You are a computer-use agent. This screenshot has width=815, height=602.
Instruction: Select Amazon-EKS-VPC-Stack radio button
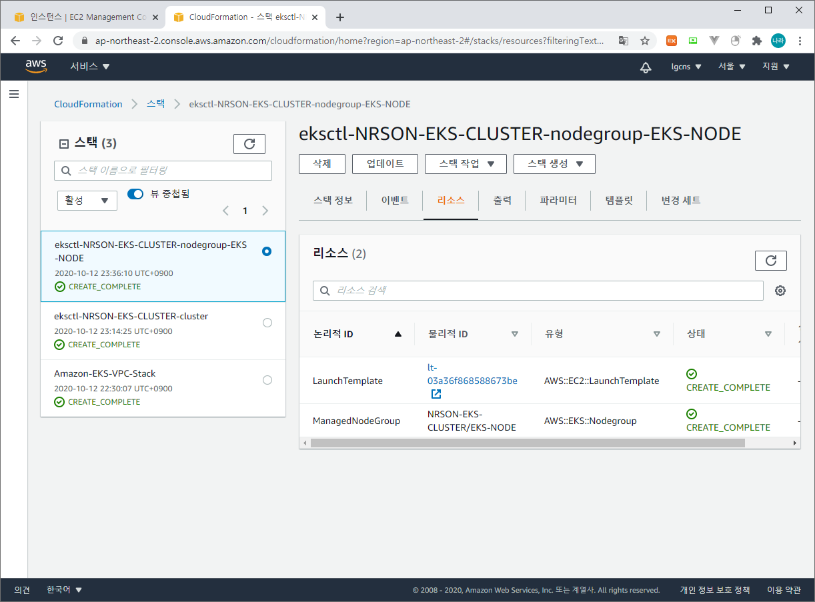(267, 380)
